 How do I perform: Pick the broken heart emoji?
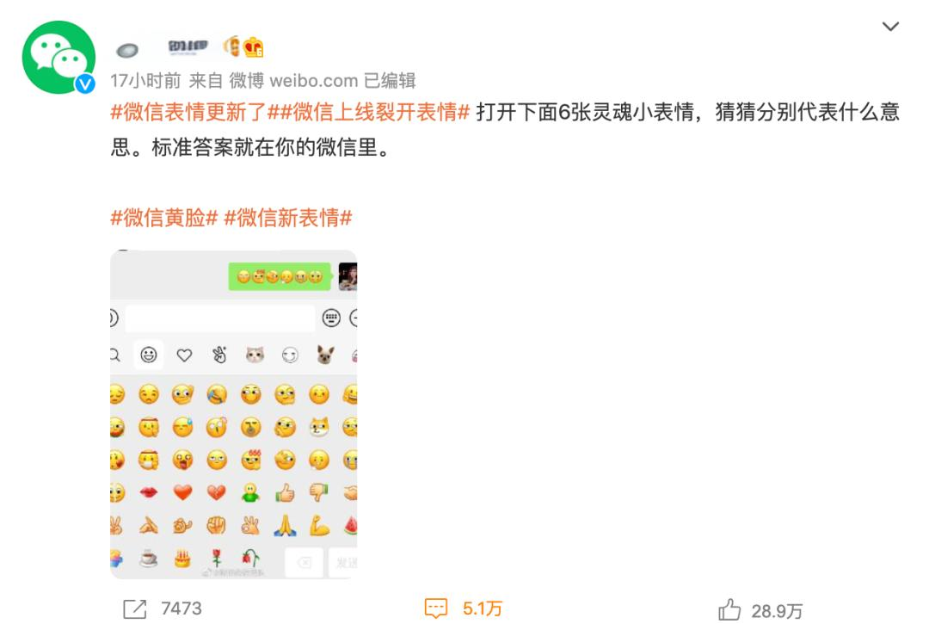point(216,491)
